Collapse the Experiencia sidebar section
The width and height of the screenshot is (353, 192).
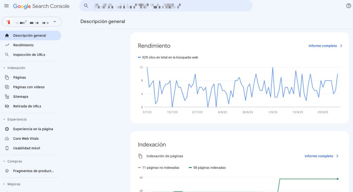(4, 119)
